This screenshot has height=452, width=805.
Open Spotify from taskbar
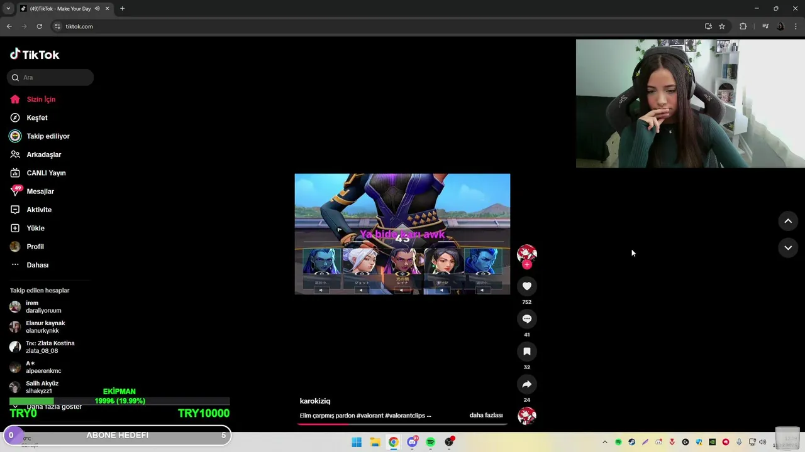point(431,442)
